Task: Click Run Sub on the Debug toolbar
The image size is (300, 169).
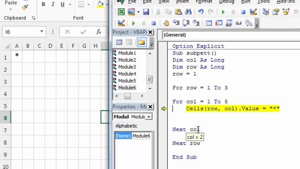Action: click(134, 23)
